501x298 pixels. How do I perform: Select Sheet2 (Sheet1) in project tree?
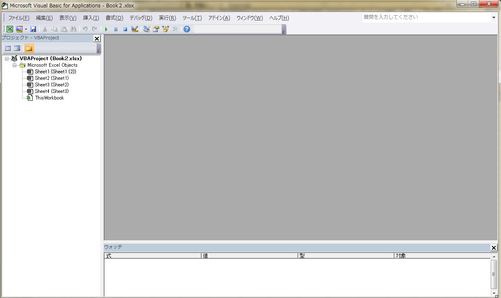[52, 78]
